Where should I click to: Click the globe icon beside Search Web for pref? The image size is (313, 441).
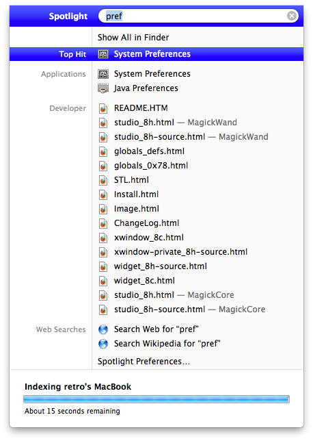point(103,329)
